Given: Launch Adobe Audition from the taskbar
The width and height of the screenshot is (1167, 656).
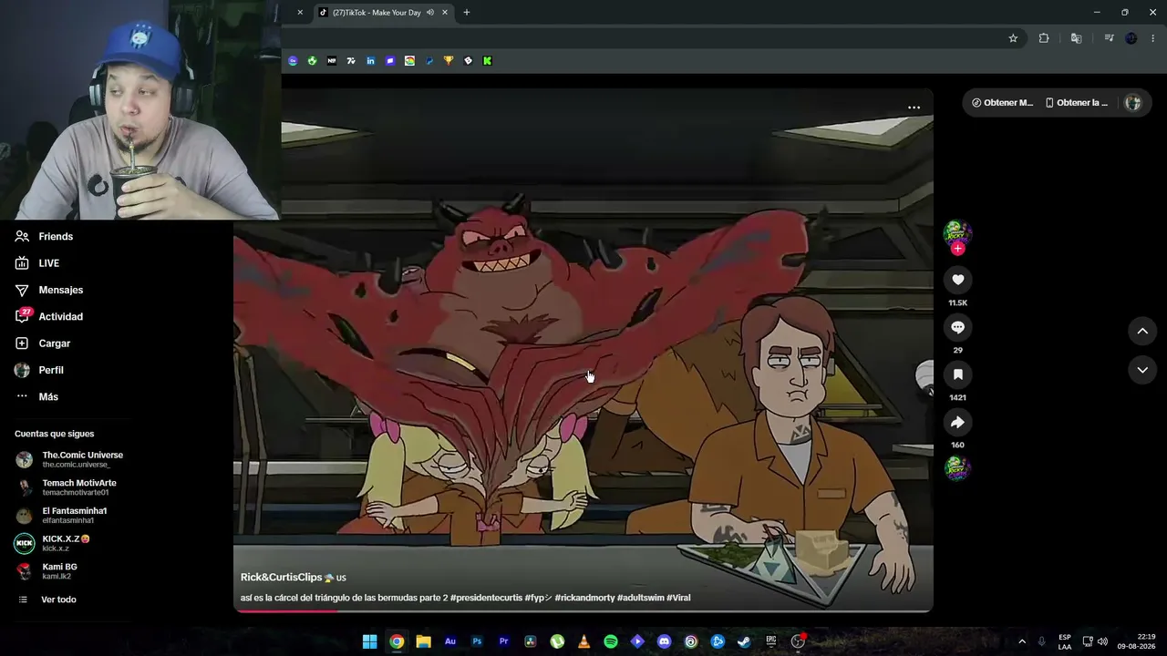Looking at the screenshot, I should 450,641.
